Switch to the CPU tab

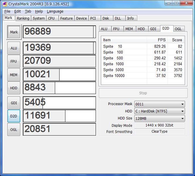tap(51, 18)
